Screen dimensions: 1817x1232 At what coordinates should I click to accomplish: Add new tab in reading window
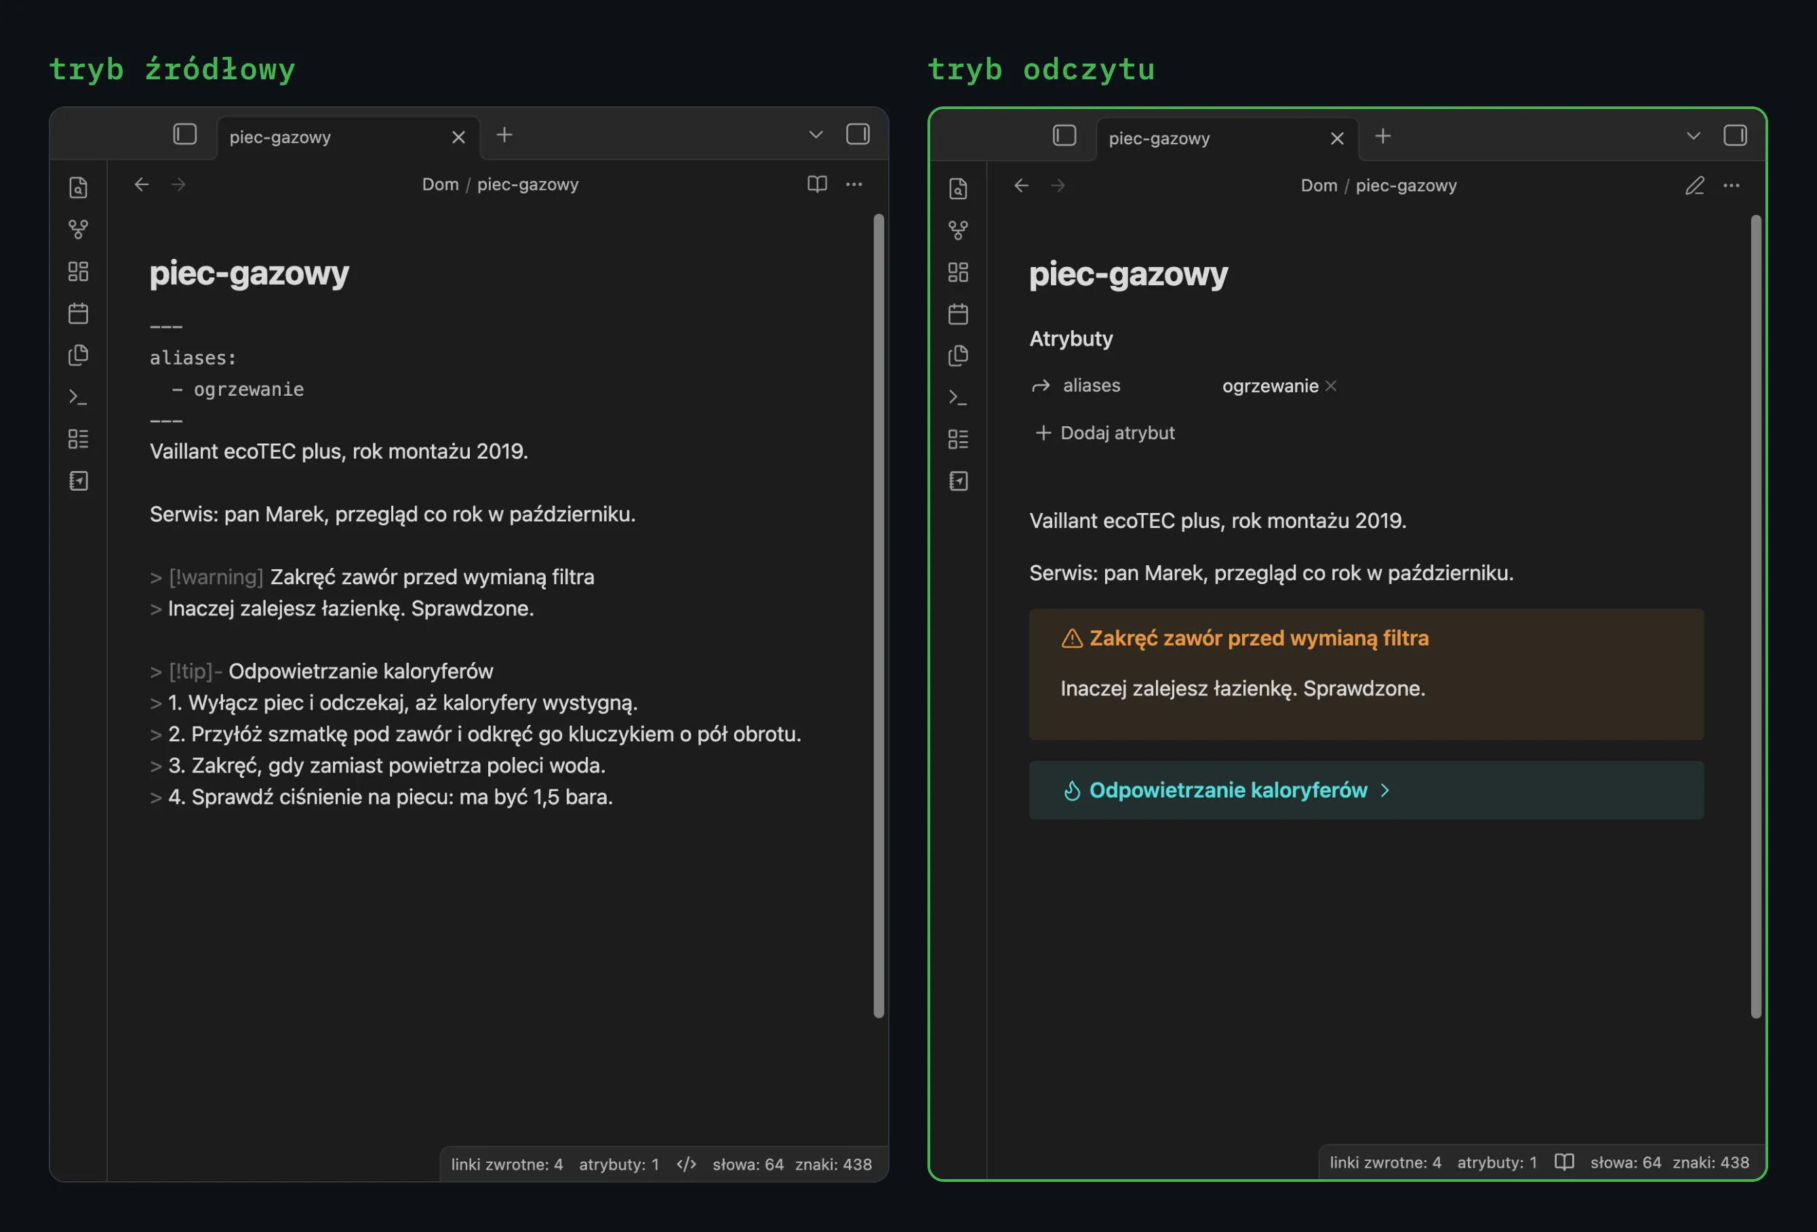tap(1382, 137)
